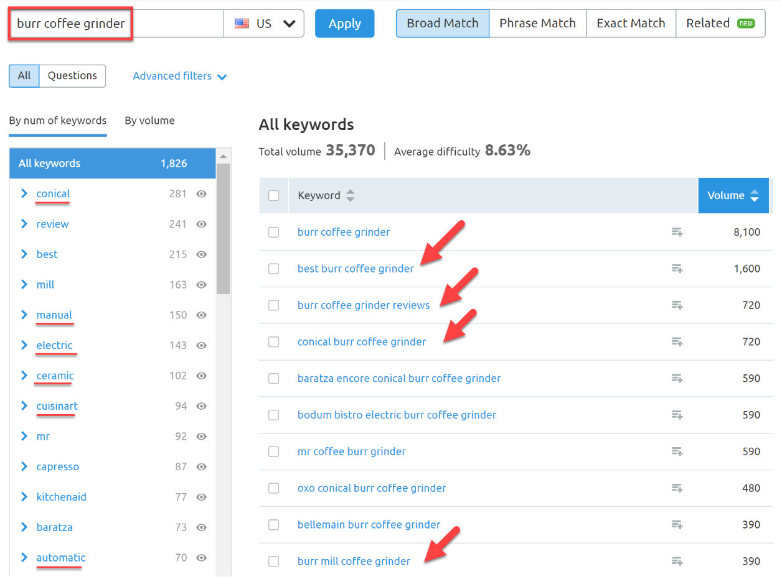Click add-to-list icon for oxo conical burr grinder
The height and width of the screenshot is (579, 782).
(x=677, y=488)
